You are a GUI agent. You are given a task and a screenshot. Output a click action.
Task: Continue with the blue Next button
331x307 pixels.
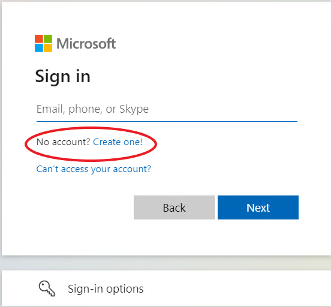(258, 207)
